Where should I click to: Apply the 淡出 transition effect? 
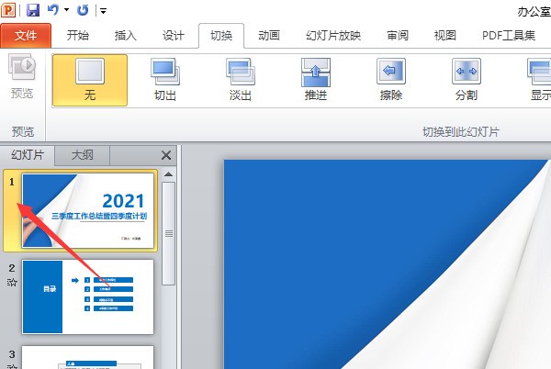(241, 79)
